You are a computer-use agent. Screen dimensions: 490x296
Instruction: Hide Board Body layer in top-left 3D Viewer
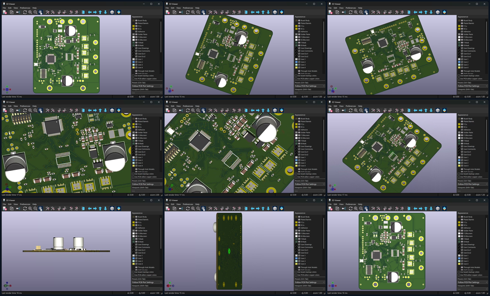coord(136,20)
